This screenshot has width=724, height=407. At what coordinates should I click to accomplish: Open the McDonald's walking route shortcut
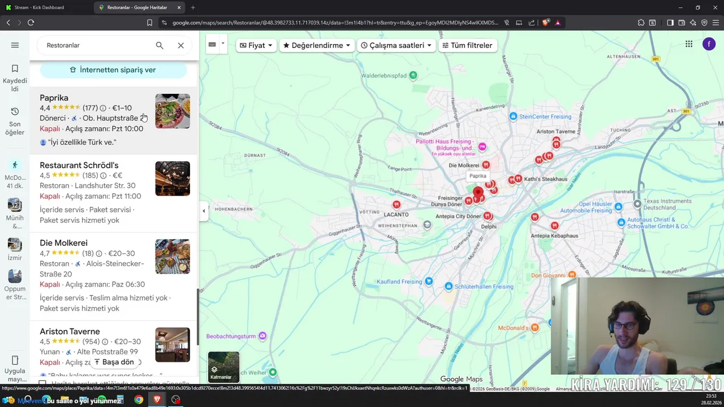pyautogui.click(x=15, y=174)
